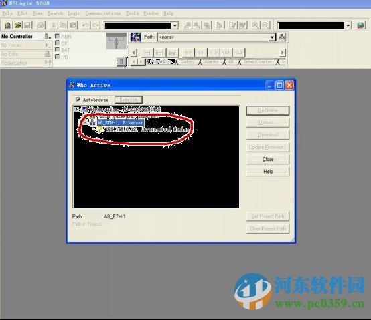Click the Zoom In magnifier icon
371x320 pixels.
[x=255, y=25]
